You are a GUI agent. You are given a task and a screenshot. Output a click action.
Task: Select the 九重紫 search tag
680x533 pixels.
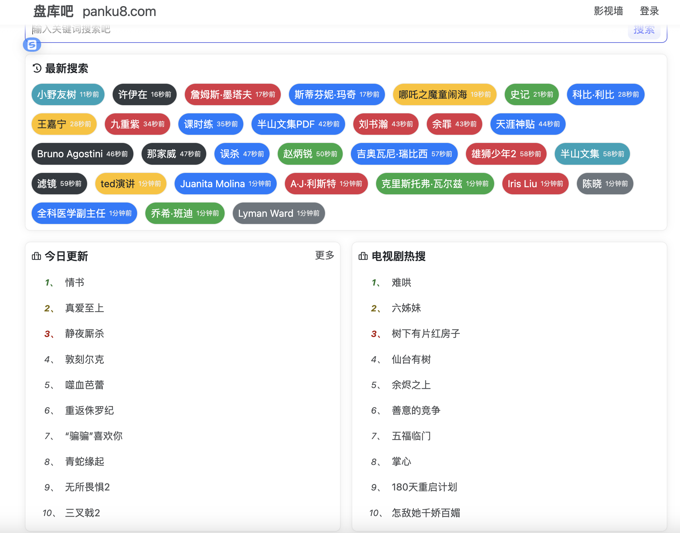point(137,124)
